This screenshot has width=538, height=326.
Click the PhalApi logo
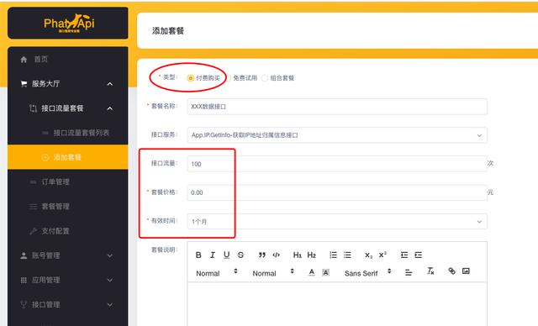[x=69, y=24]
